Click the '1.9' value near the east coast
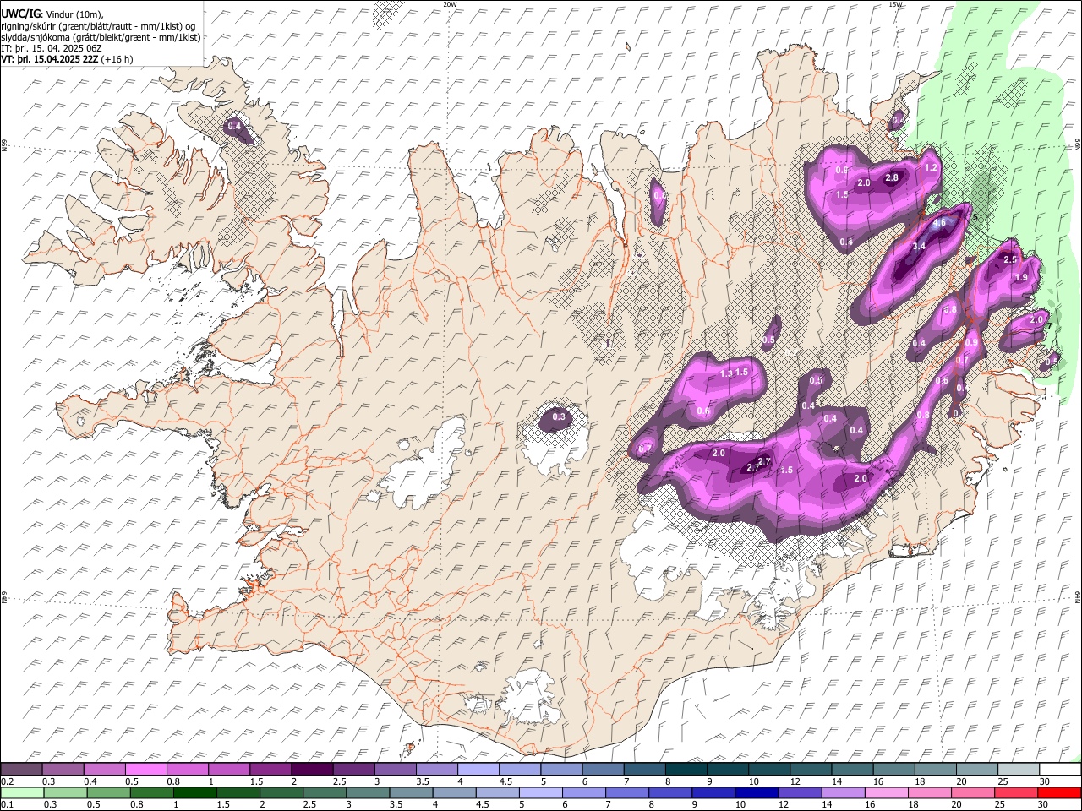 [x=1021, y=278]
